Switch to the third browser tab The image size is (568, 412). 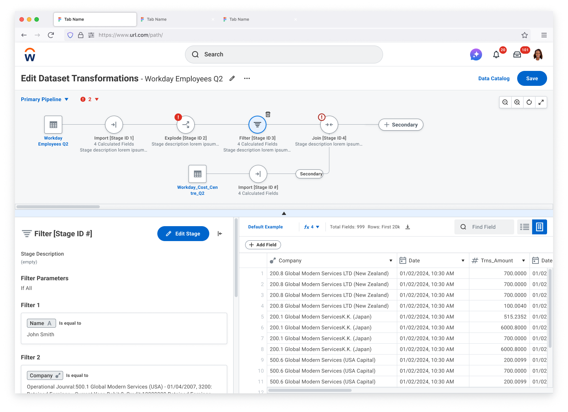[x=260, y=19]
